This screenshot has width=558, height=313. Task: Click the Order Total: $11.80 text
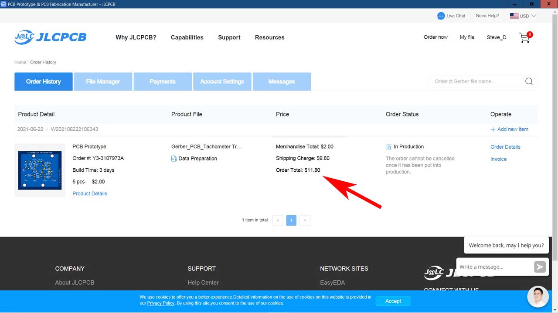[298, 170]
